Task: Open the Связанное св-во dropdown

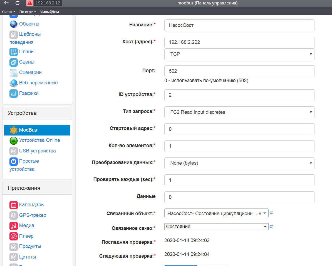Action: tap(216, 227)
